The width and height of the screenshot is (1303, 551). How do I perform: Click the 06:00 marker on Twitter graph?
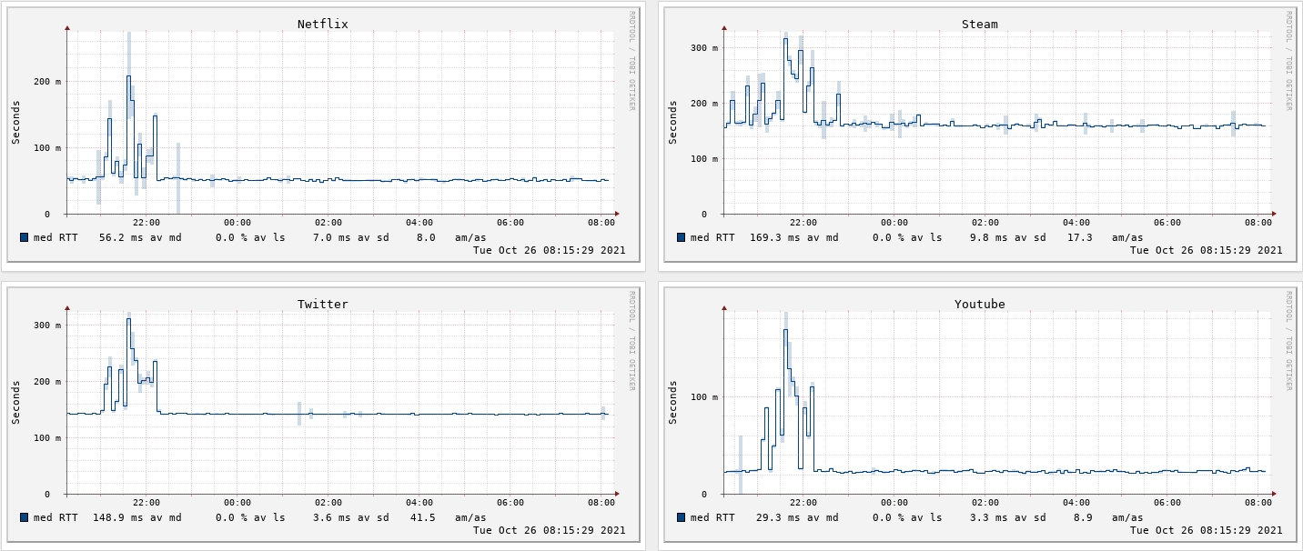(510, 503)
